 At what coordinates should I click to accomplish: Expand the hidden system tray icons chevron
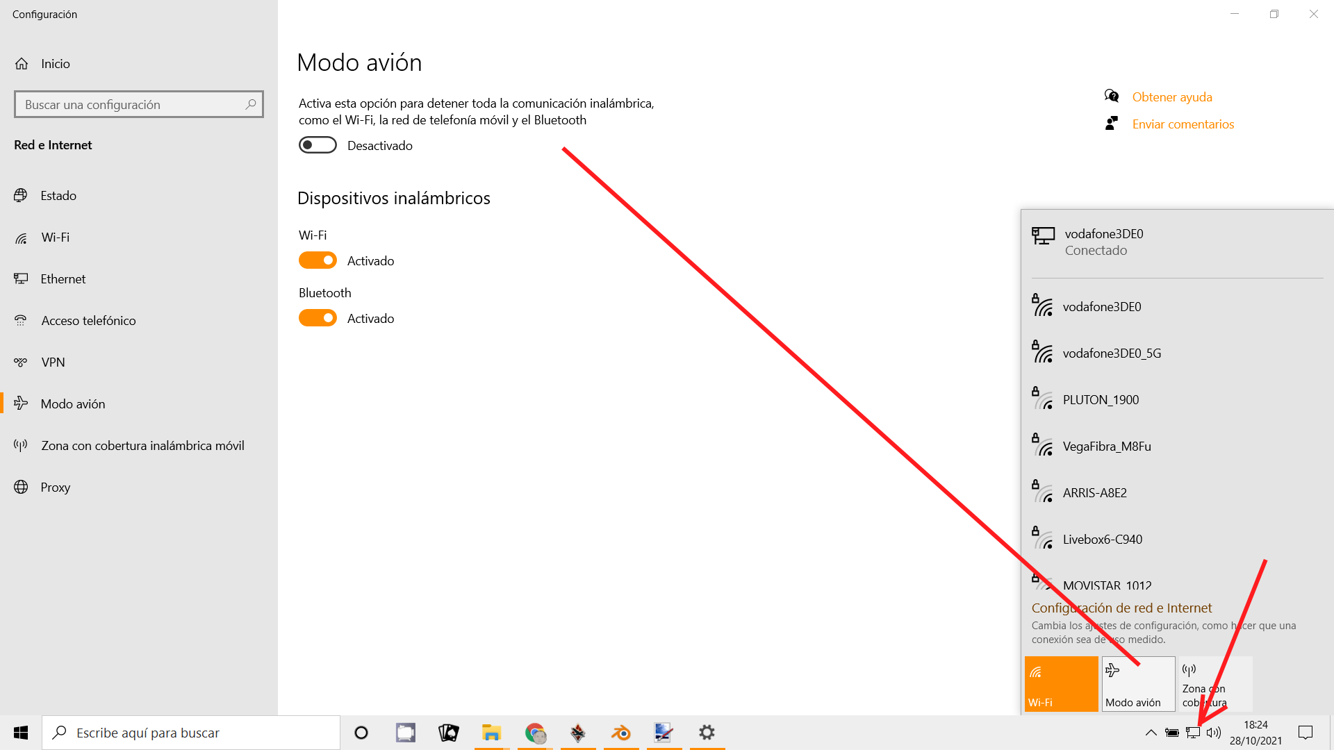[1151, 733]
